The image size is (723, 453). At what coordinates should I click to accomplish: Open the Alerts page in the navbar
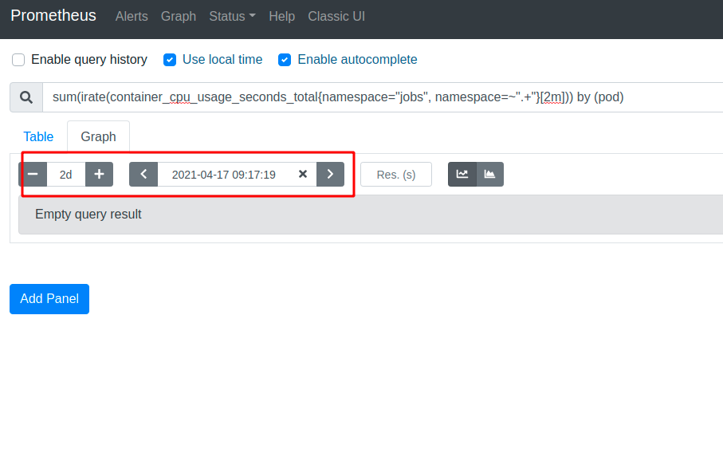click(132, 17)
